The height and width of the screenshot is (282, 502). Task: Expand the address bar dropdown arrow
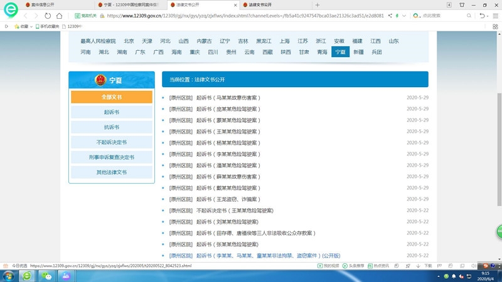click(x=403, y=16)
